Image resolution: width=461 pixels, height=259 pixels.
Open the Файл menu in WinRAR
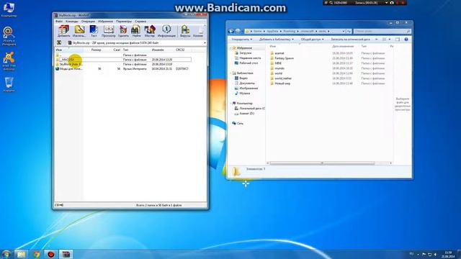click(59, 22)
